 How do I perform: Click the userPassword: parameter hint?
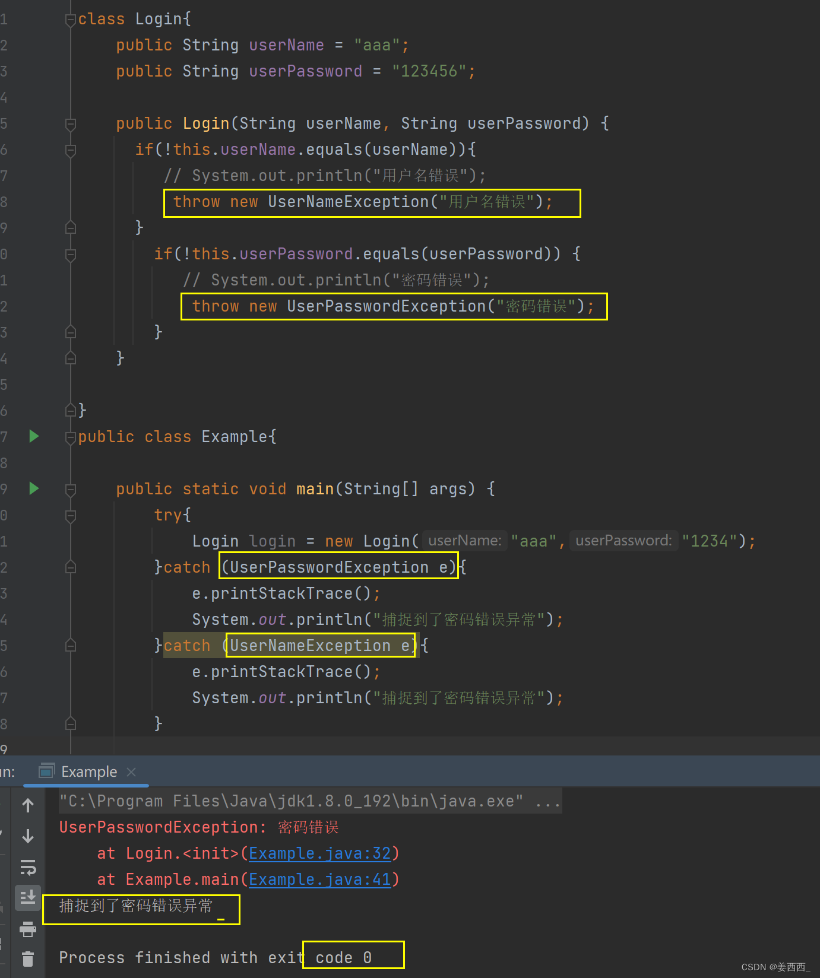pos(623,541)
